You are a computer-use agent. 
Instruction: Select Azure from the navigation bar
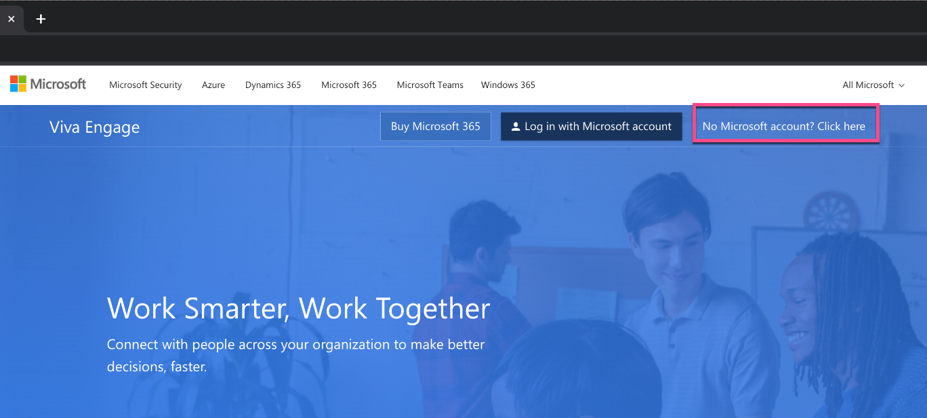[x=213, y=85]
